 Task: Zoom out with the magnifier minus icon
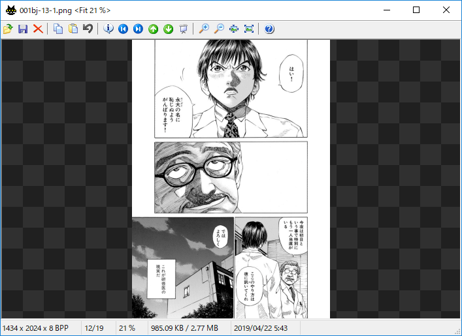tap(219, 29)
